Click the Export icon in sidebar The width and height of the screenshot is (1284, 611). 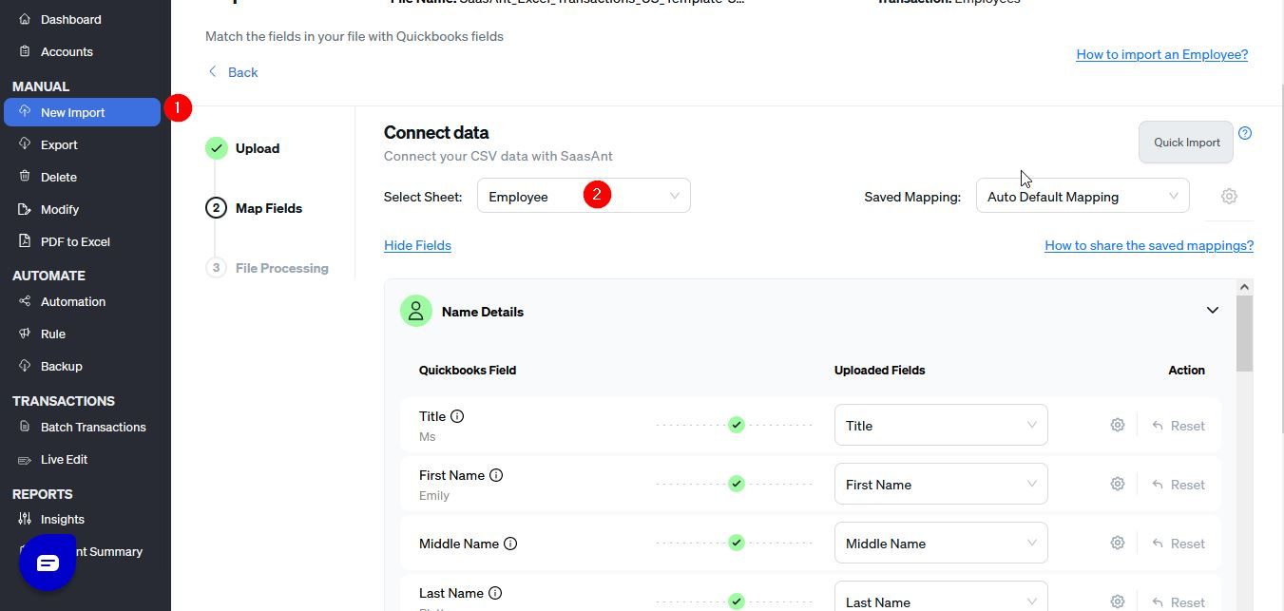coord(25,144)
